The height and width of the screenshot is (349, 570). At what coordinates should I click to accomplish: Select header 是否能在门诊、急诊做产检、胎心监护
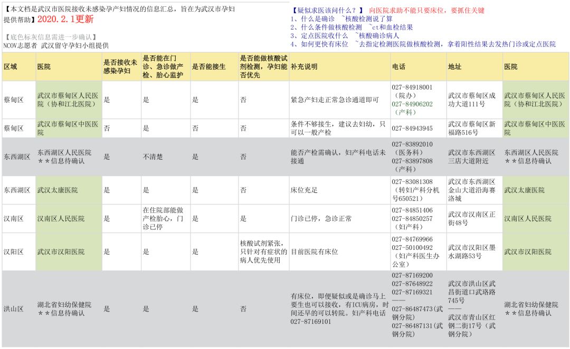click(x=166, y=67)
